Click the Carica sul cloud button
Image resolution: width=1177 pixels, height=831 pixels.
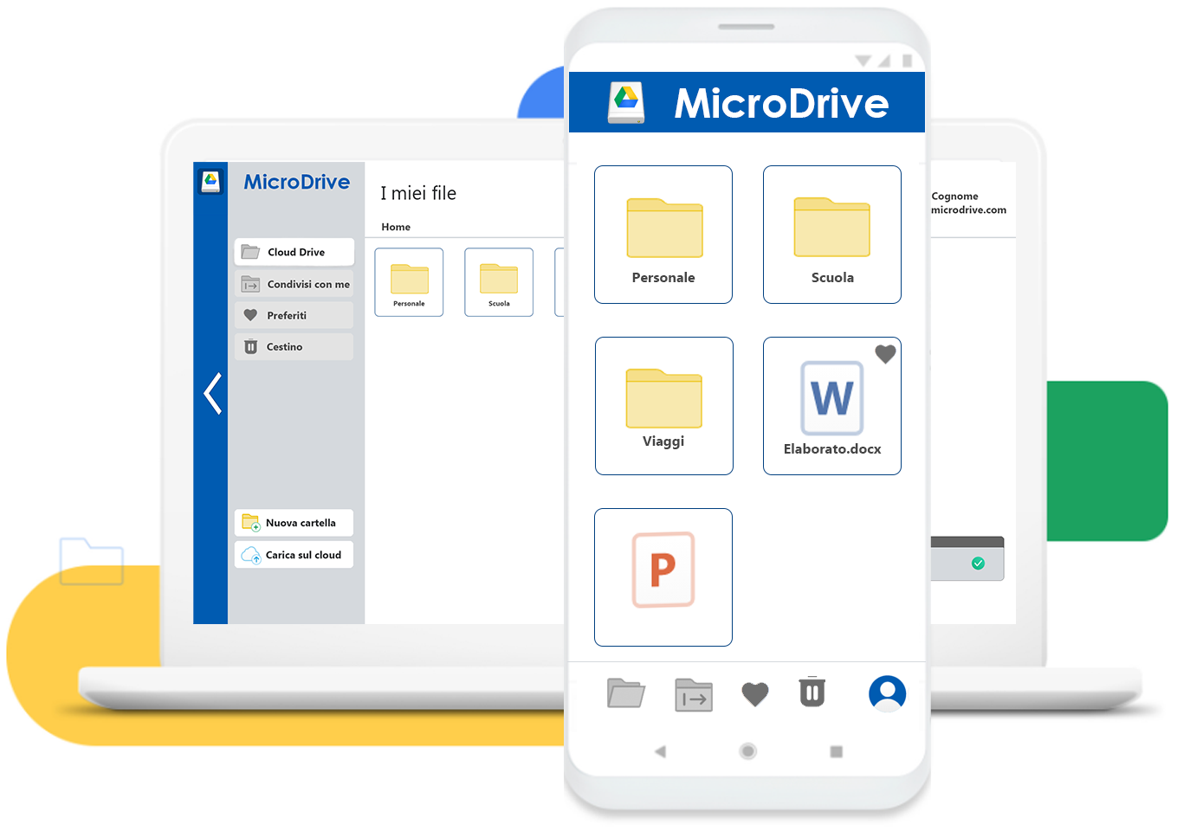[294, 555]
